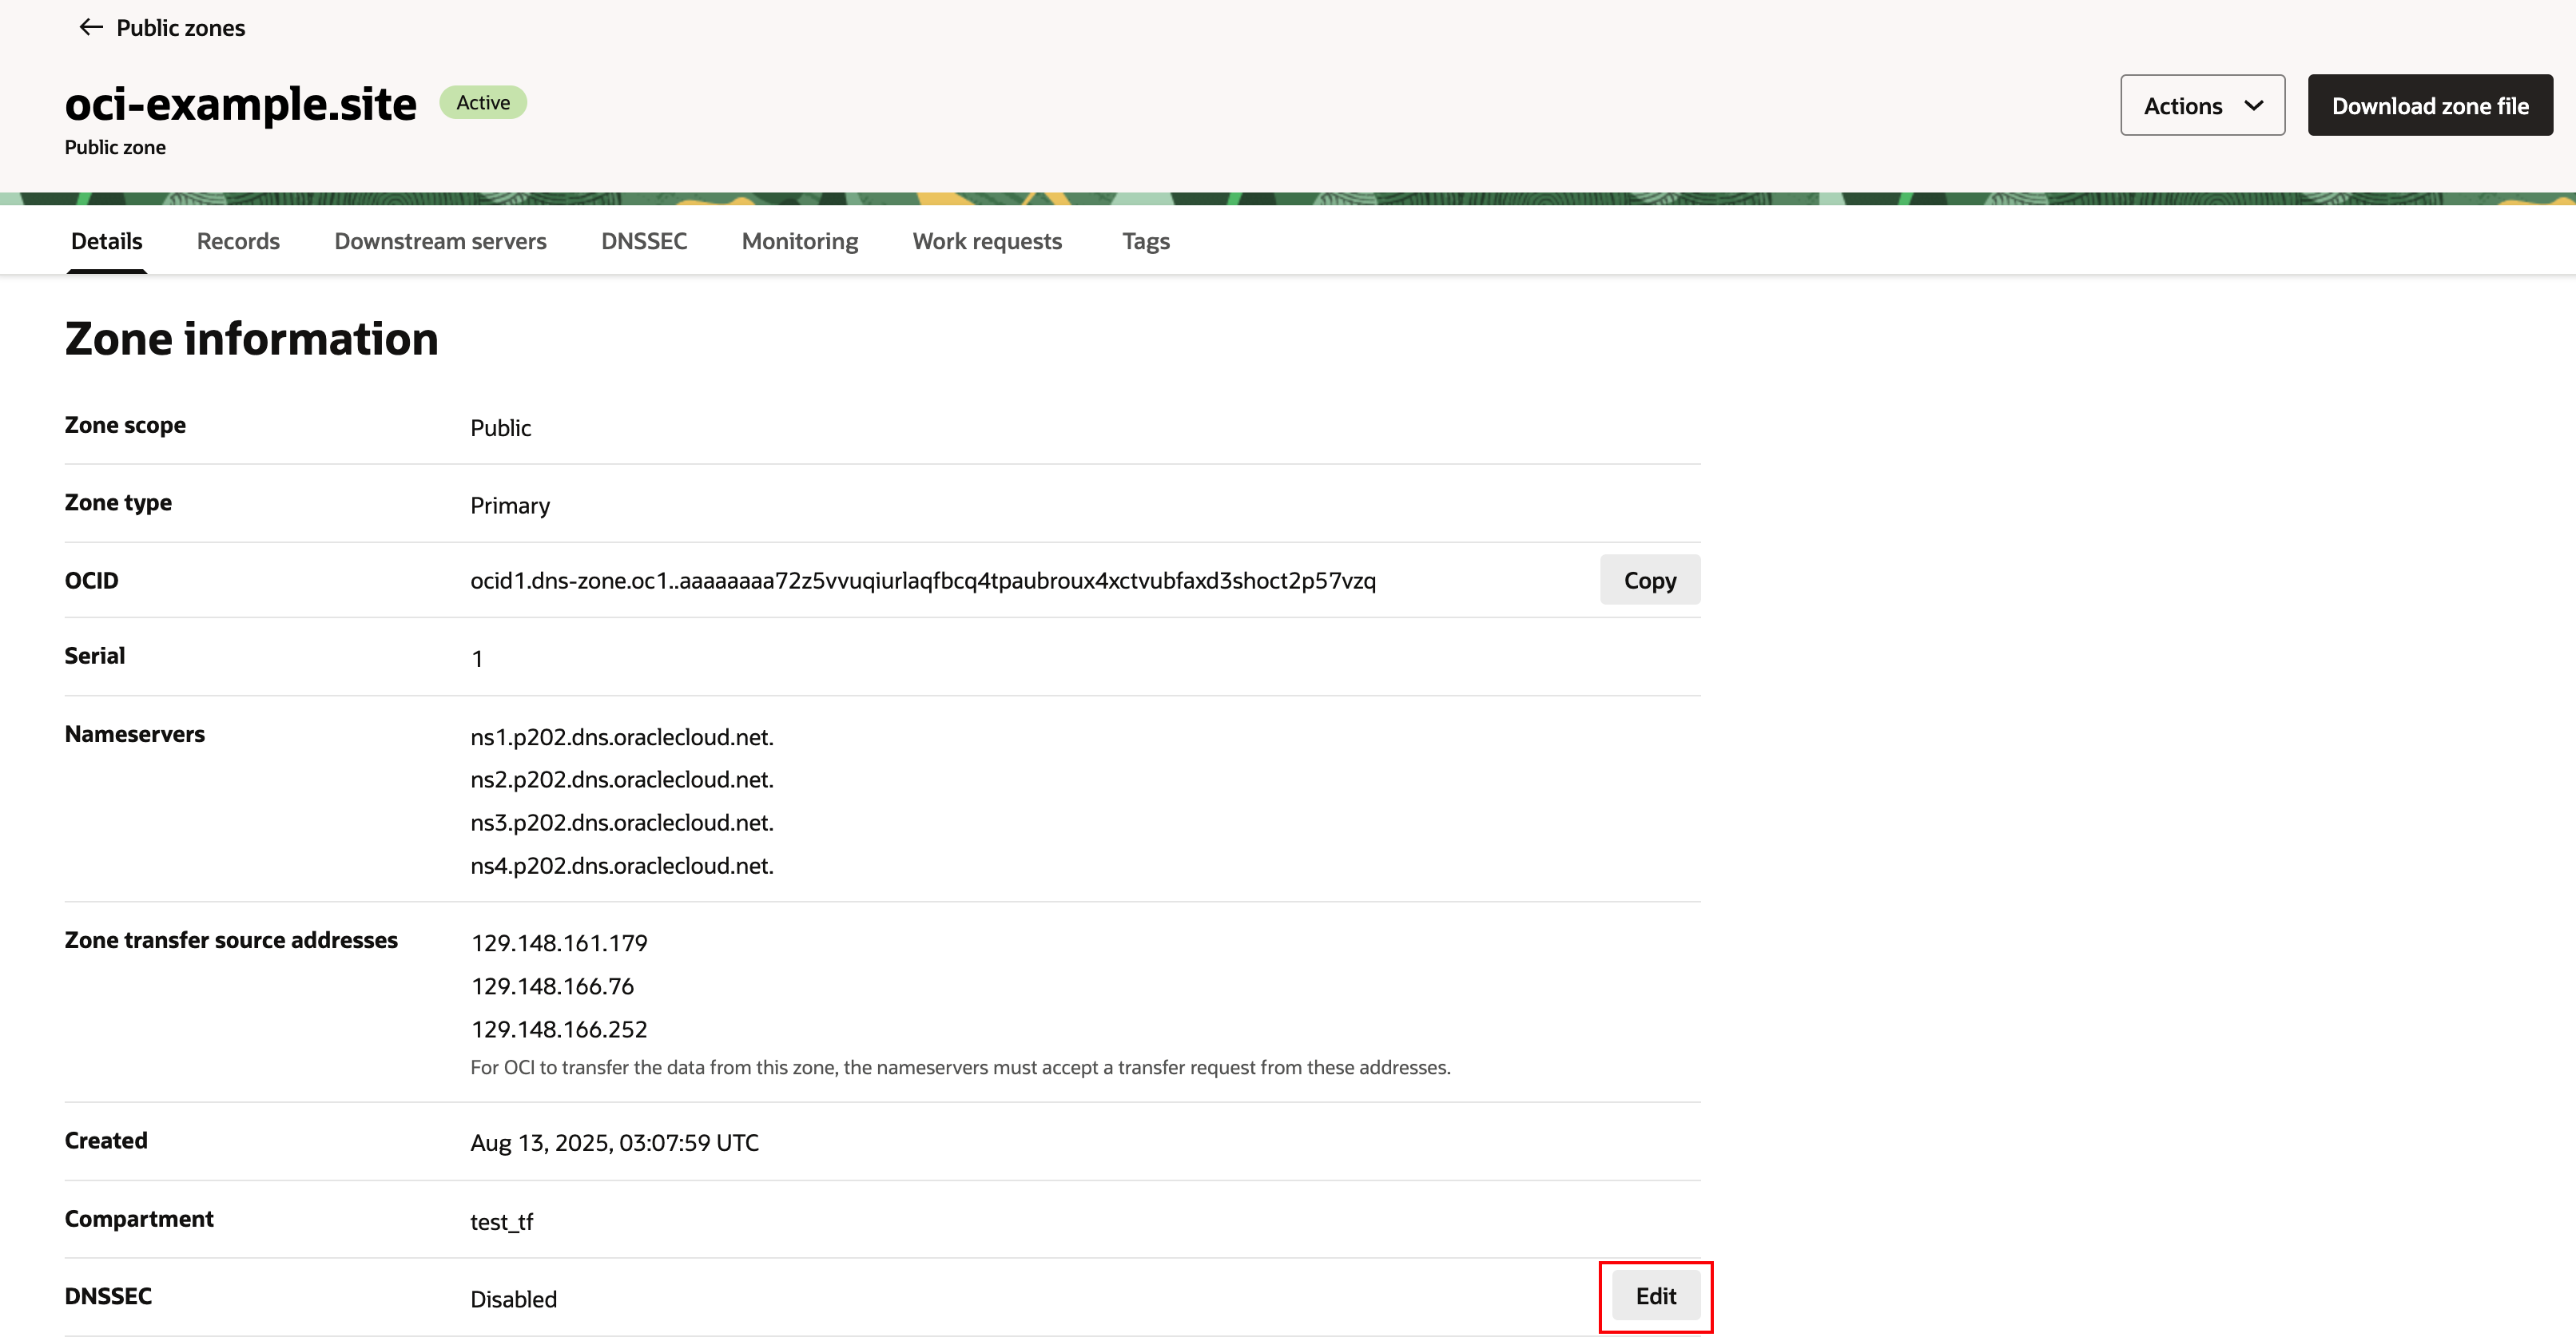Switch to the Records tab
2576x1337 pixels.
(237, 241)
